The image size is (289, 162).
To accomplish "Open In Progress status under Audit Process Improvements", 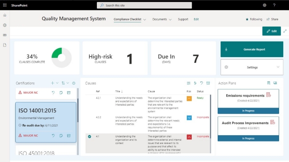I will (248, 138).
